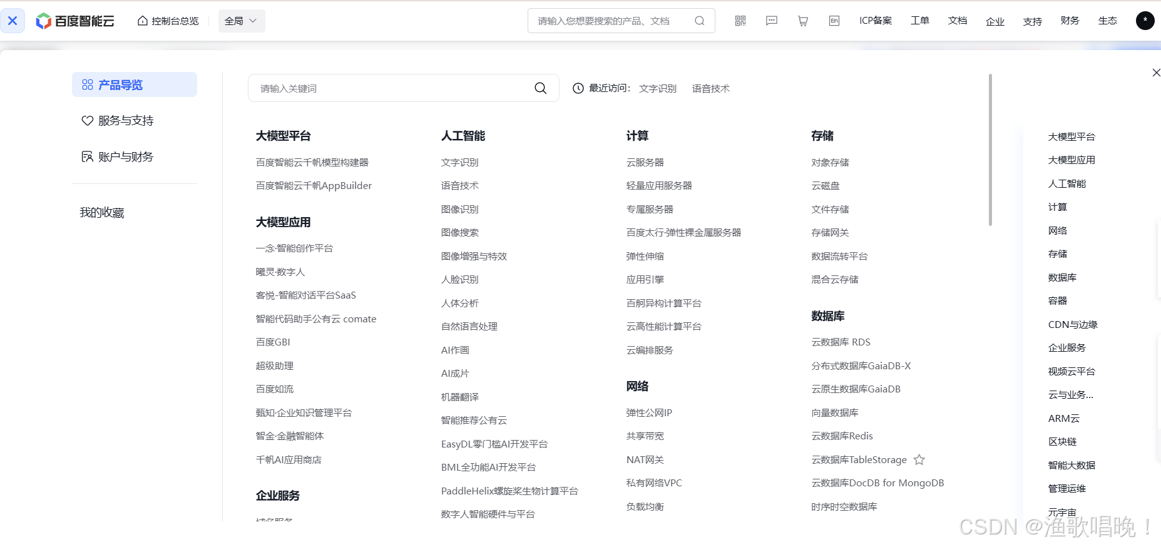Open 机器翻译 product
The image size is (1161, 547).
460,397
